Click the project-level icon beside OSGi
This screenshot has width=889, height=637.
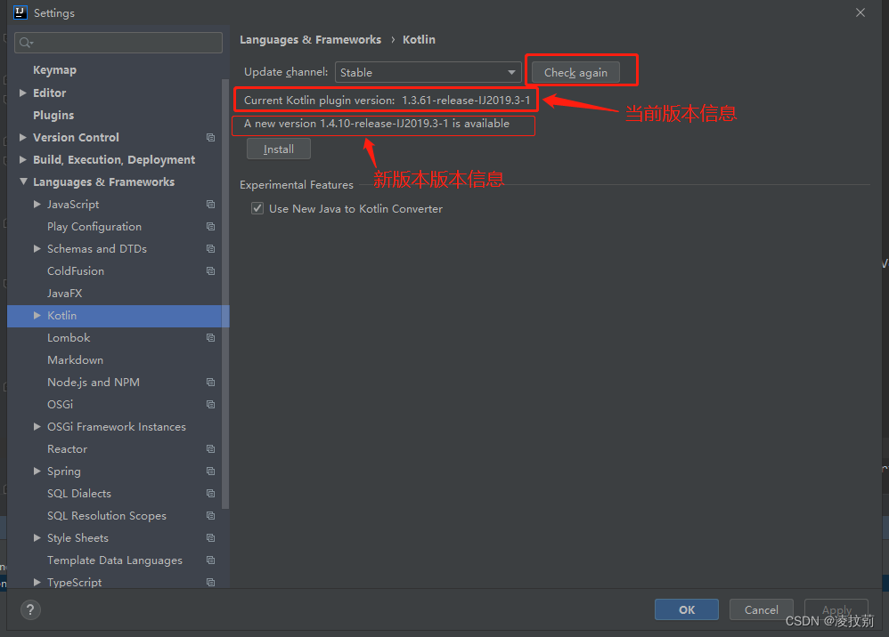pos(211,404)
